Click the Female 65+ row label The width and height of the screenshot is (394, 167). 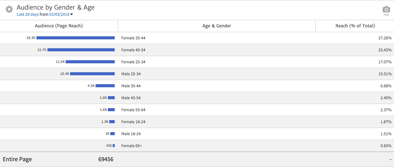coord(132,146)
